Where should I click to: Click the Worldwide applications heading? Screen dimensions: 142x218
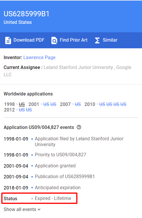coord(28,94)
